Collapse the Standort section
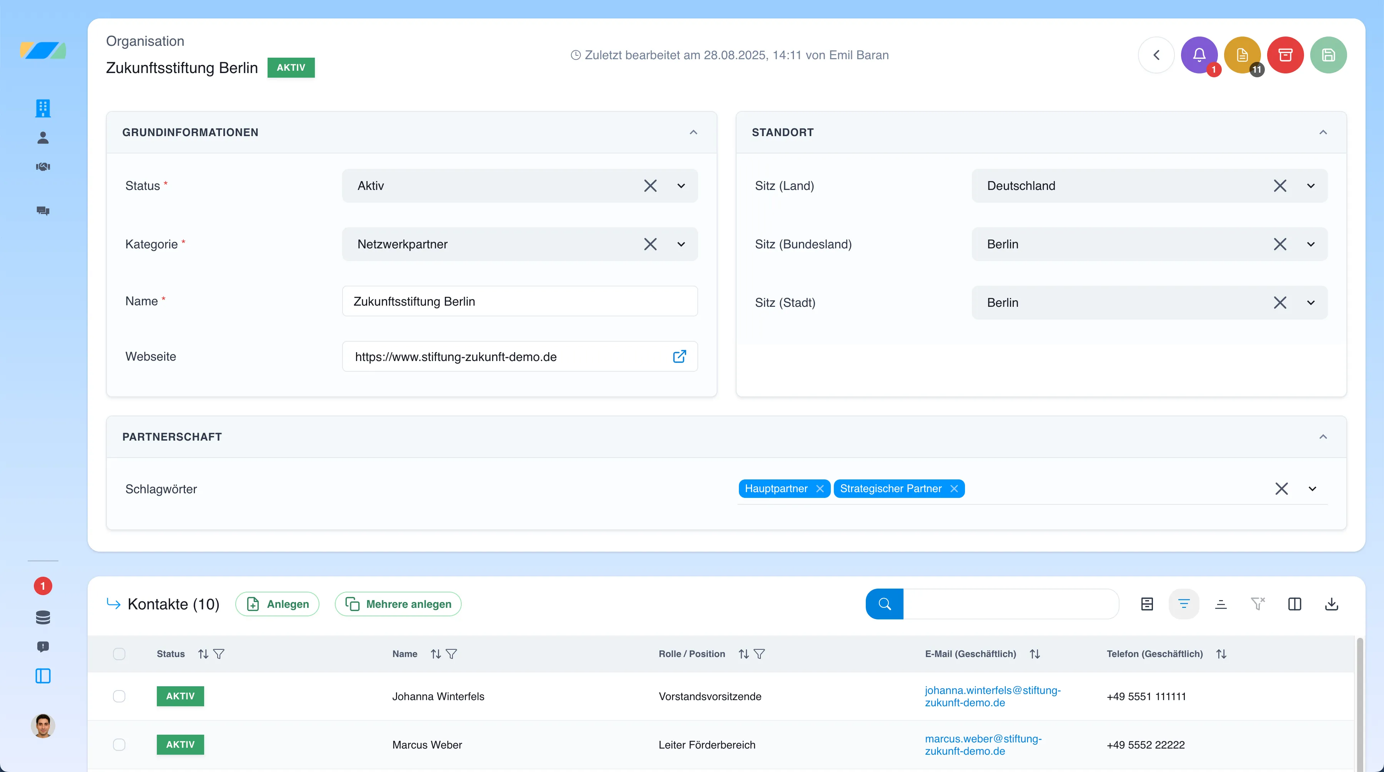The width and height of the screenshot is (1384, 772). [x=1323, y=132]
